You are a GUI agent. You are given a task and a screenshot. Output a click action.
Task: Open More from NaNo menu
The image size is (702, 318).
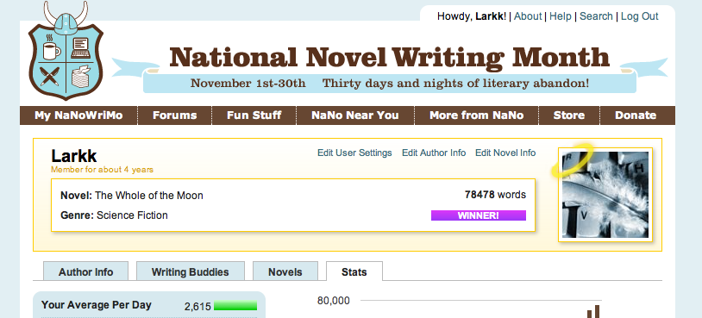[476, 115]
